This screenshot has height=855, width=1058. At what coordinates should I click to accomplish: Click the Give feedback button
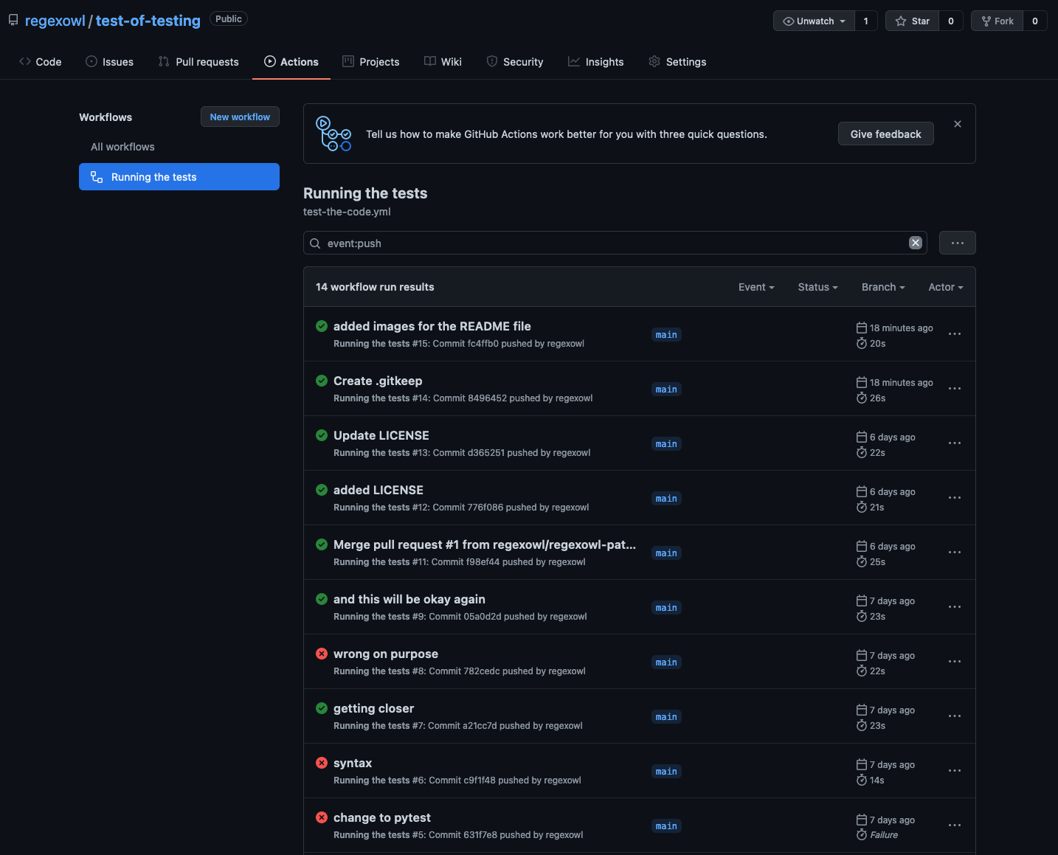click(885, 134)
